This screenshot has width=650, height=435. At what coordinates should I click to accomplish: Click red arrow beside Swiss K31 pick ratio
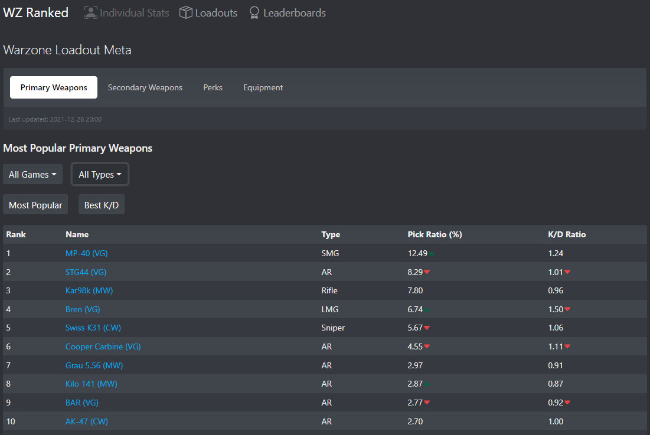(427, 328)
